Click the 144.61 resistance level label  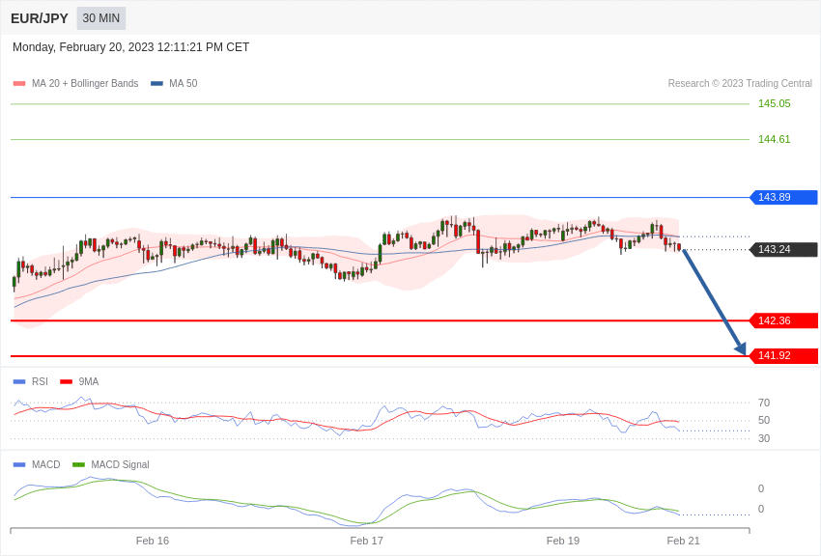774,139
